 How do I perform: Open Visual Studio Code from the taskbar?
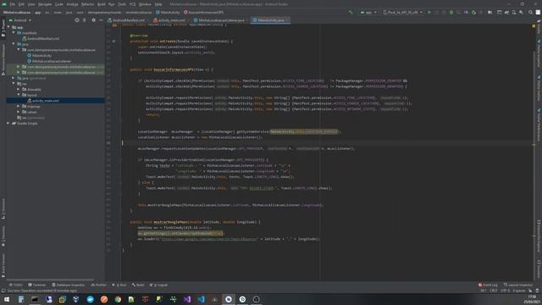[x=202, y=299]
